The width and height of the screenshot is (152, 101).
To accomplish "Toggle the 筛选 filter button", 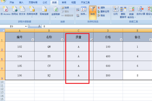I will point(93,12).
